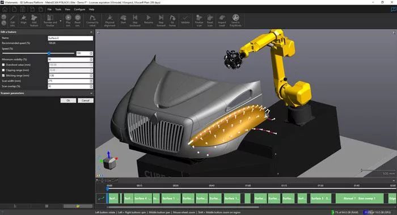Uncheck the Stitching range checkbox

(x=3, y=75)
